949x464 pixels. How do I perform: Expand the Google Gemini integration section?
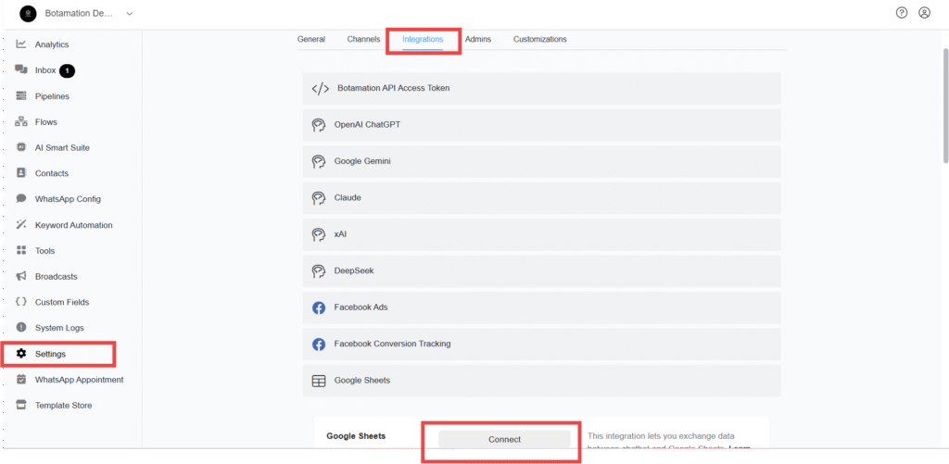pyautogui.click(x=541, y=161)
